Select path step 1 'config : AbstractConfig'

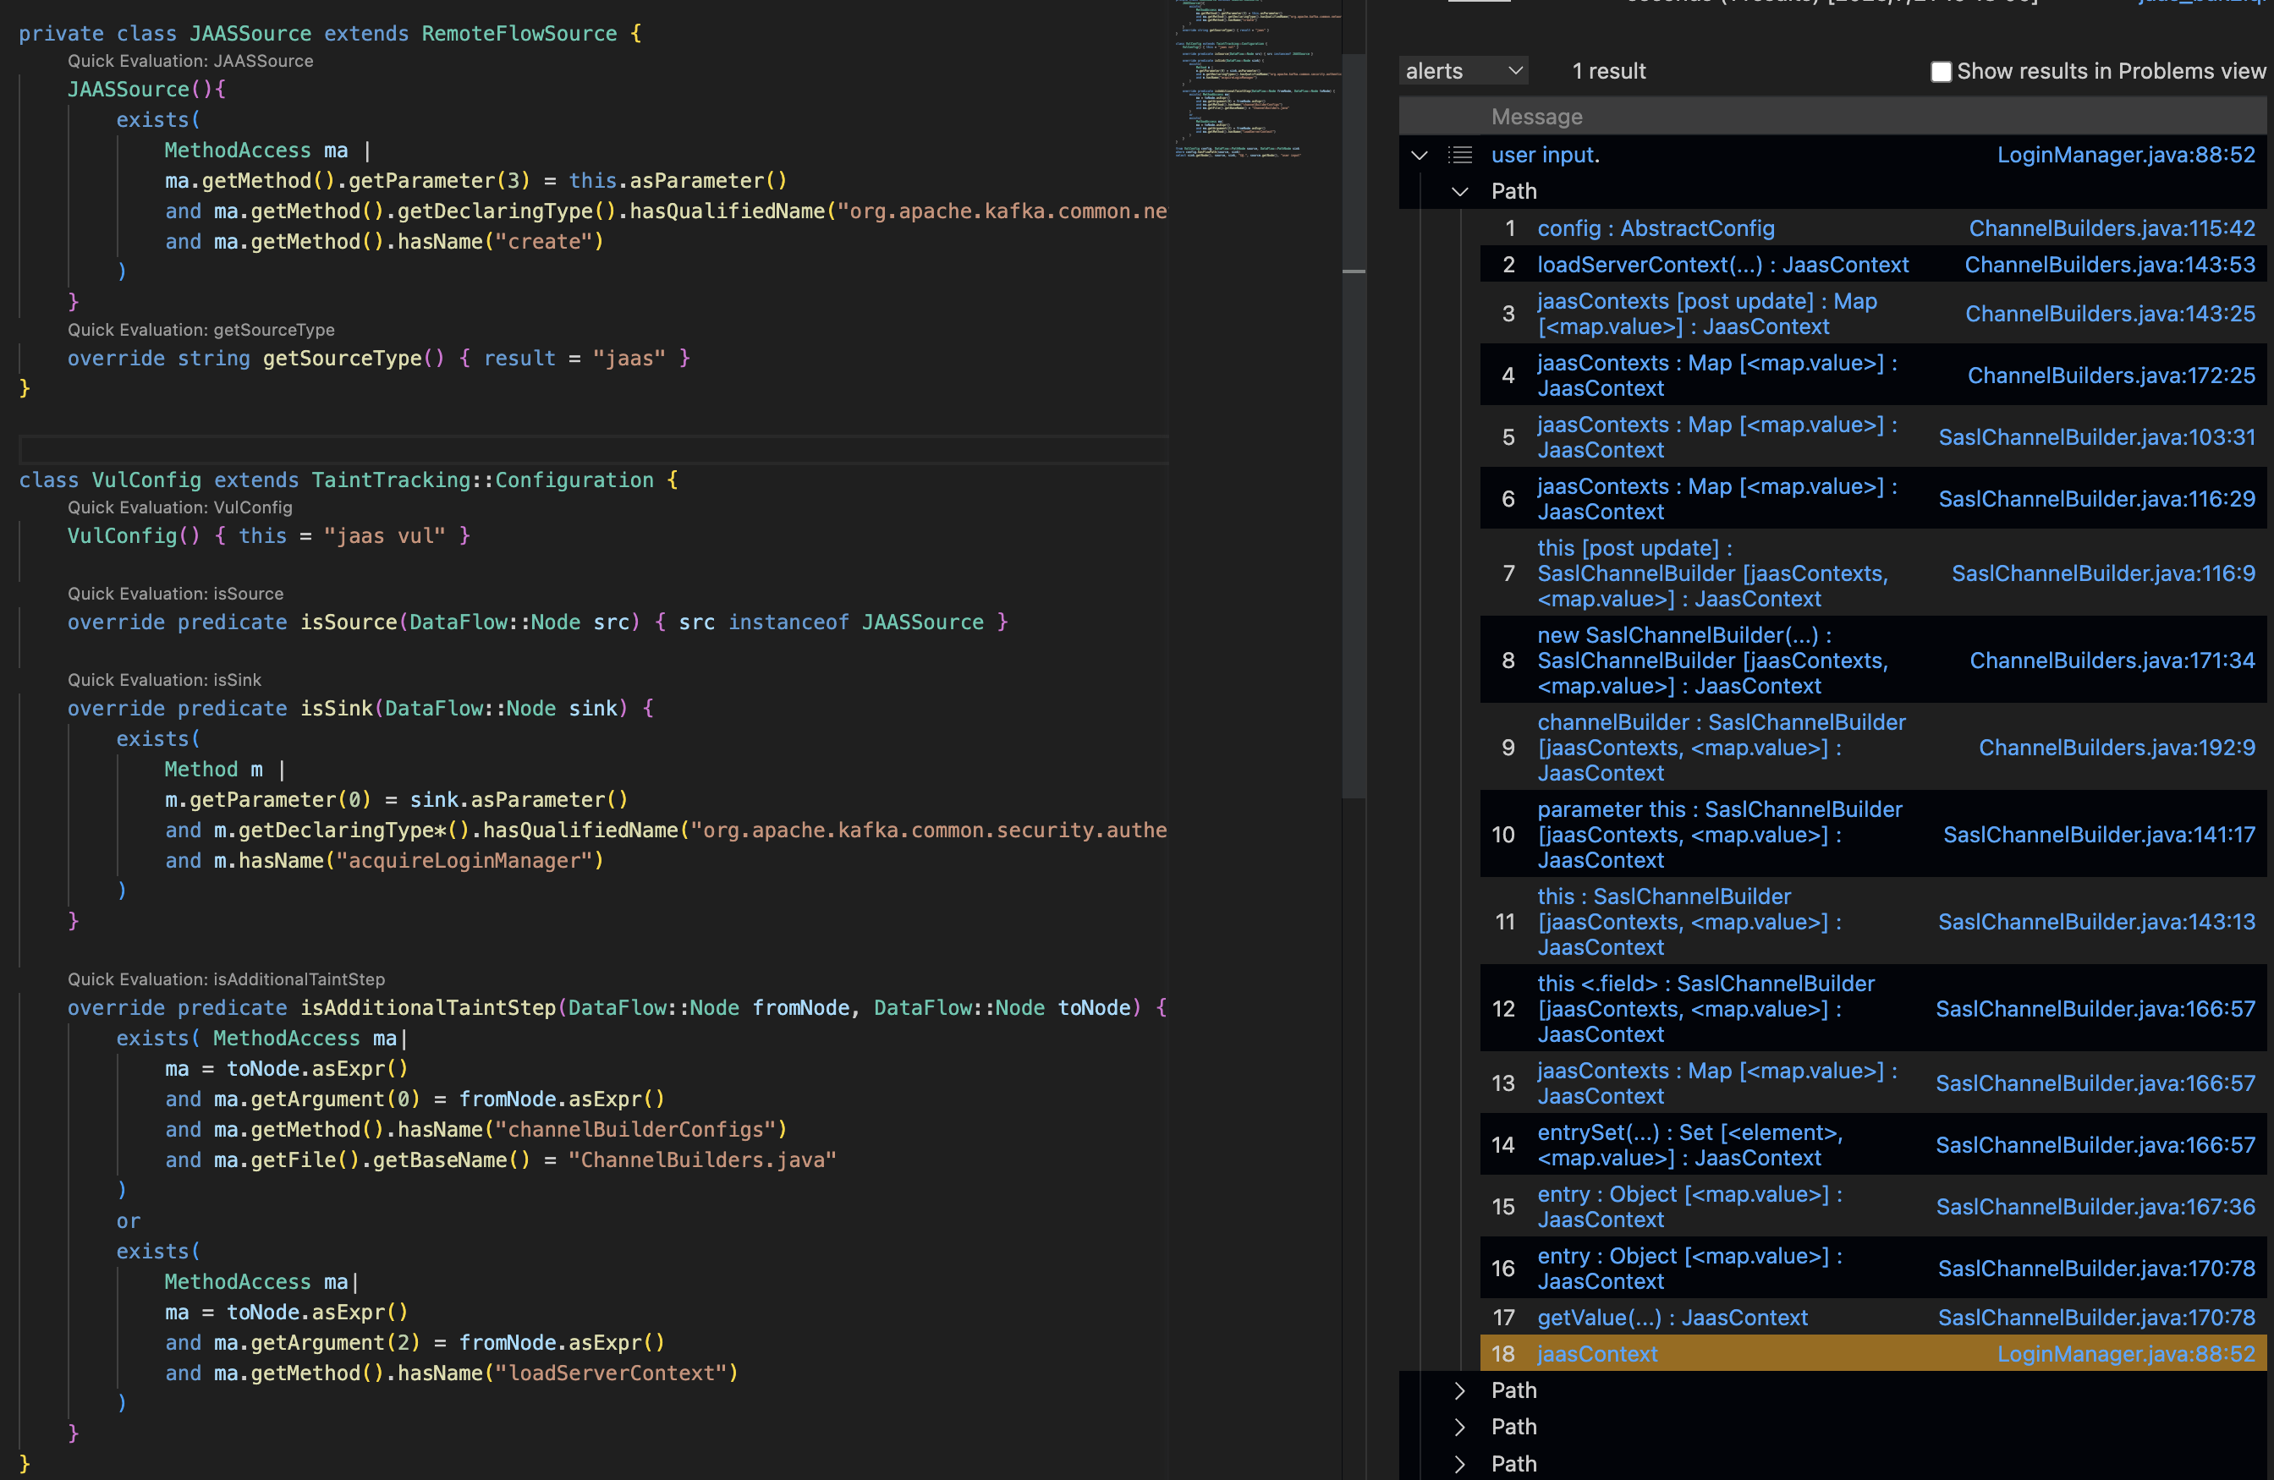(x=1656, y=228)
